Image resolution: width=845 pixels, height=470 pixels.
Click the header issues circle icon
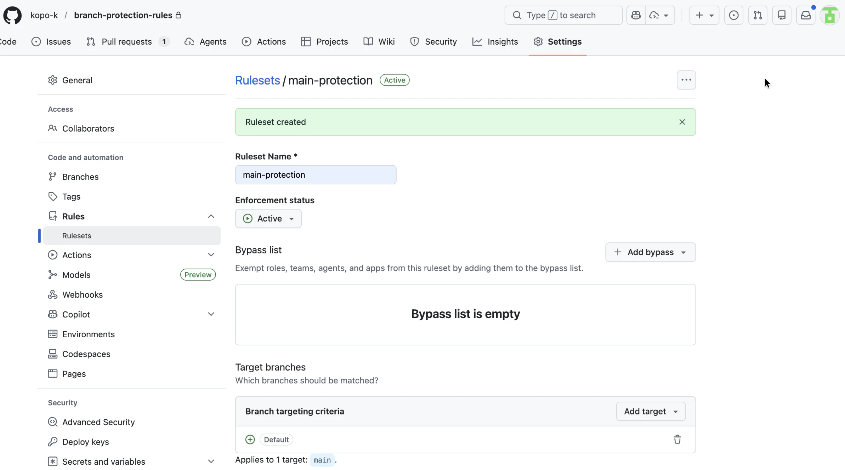point(733,15)
